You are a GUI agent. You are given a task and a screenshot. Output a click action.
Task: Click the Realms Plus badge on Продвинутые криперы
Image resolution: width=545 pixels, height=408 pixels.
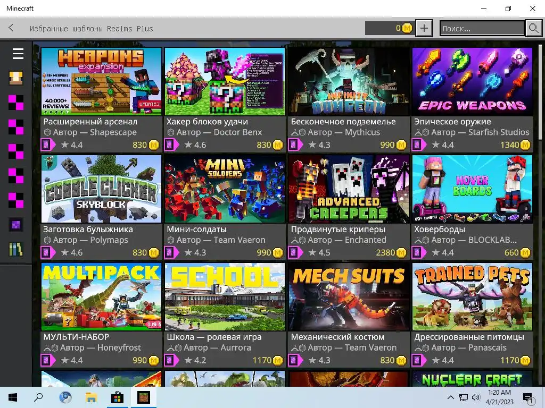[x=295, y=252]
